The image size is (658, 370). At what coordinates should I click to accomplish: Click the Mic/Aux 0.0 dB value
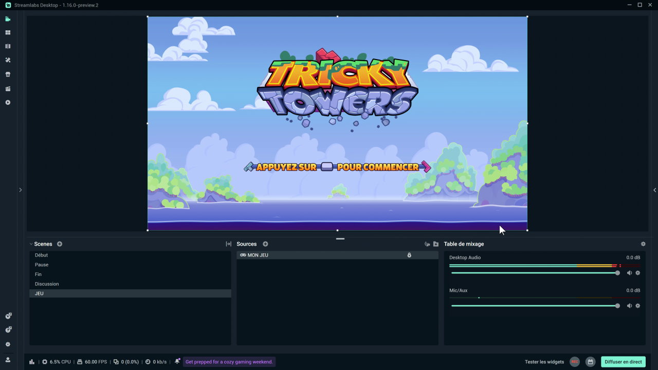point(633,290)
